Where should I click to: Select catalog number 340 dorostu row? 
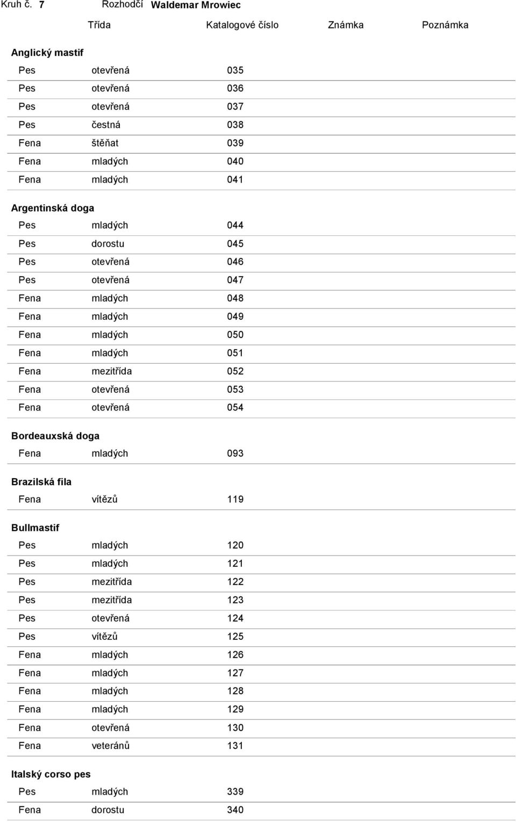[261, 810]
